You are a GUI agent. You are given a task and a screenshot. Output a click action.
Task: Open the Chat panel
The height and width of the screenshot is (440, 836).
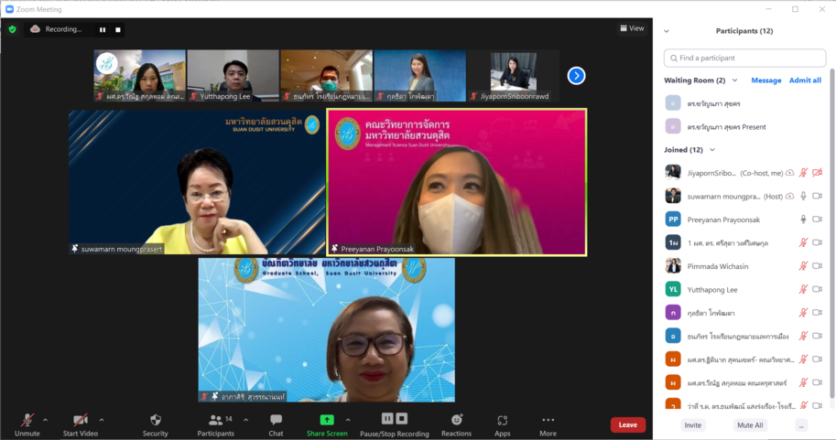click(276, 424)
